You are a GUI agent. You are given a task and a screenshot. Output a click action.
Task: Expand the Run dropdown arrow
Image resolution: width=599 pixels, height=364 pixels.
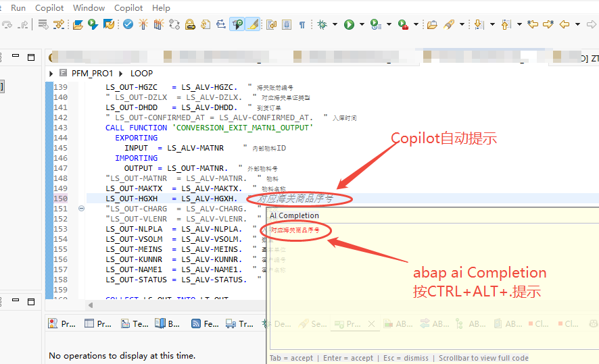point(362,25)
